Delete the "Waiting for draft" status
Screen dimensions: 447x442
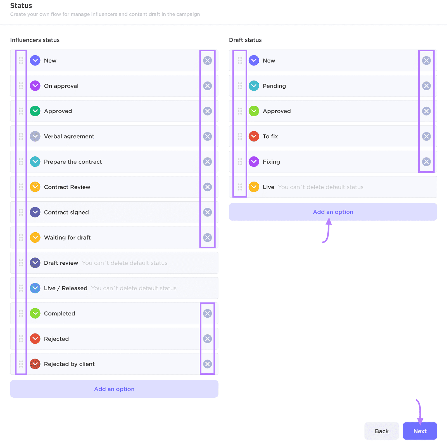coord(207,237)
